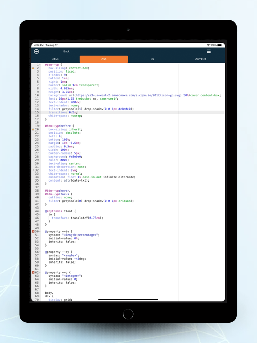
Task: Click 'width: 4.625em;' line
Action: pos(61,88)
